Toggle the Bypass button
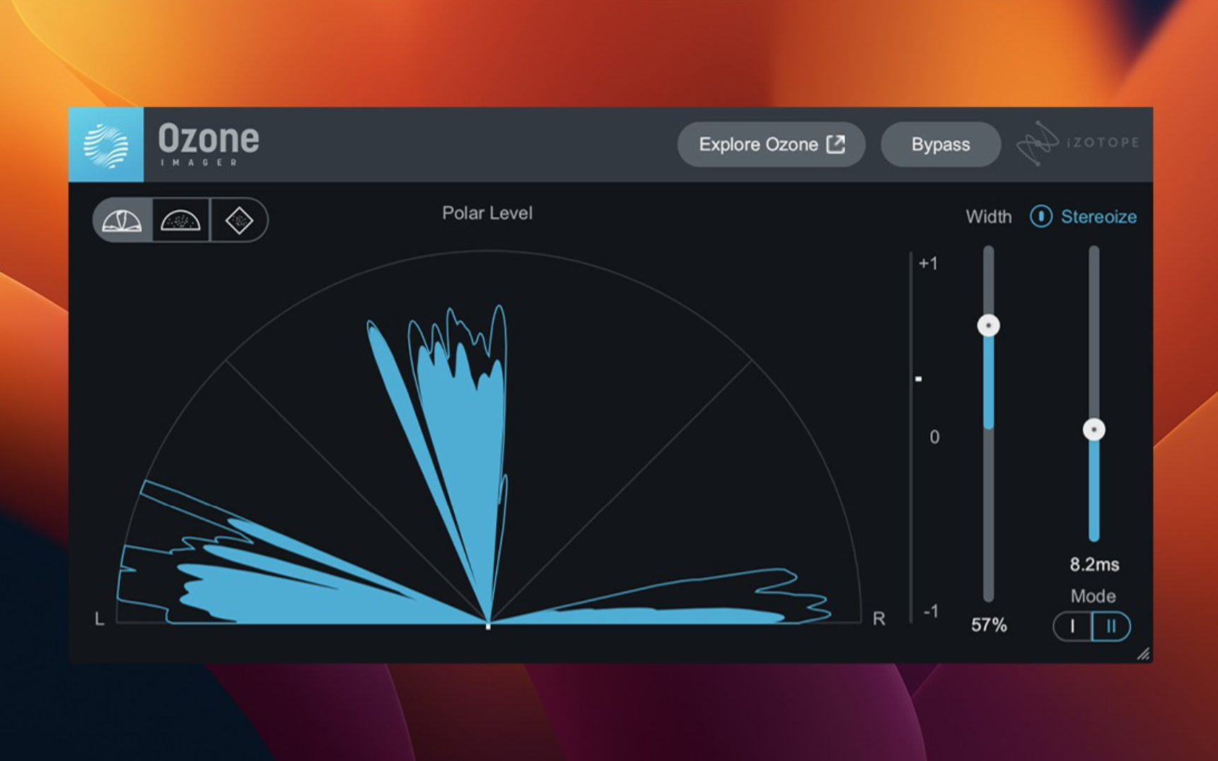The width and height of the screenshot is (1218, 761). (x=940, y=144)
